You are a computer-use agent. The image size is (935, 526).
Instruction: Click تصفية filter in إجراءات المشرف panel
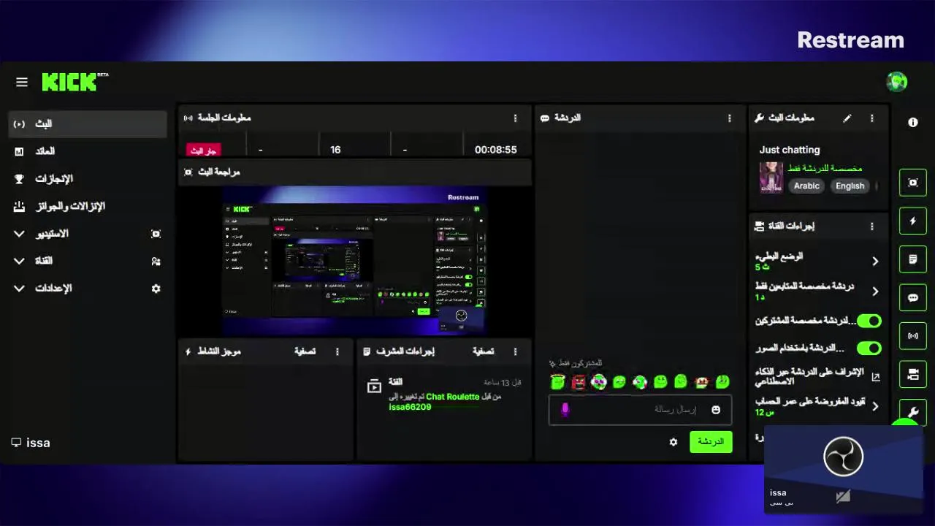(483, 351)
